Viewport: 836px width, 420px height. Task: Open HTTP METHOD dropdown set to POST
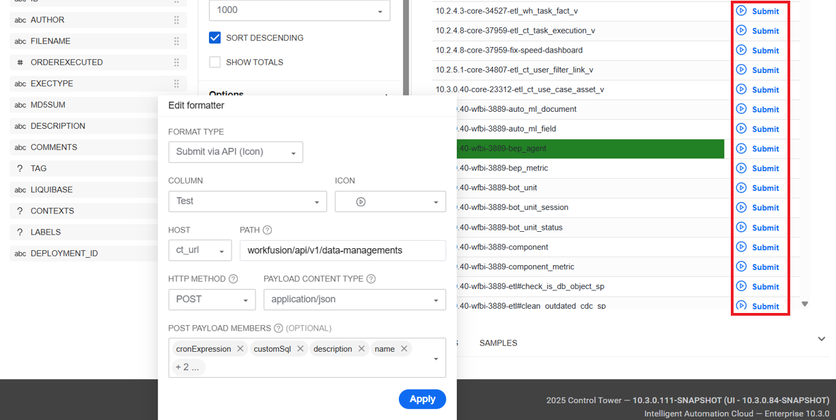coord(212,299)
